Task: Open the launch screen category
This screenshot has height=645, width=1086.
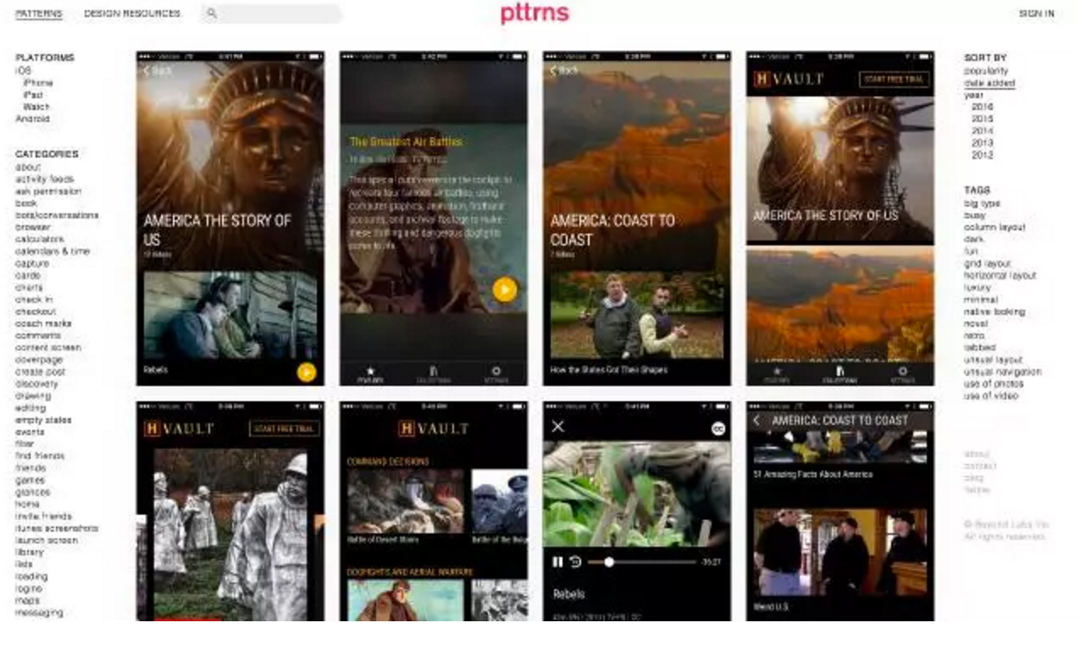Action: click(47, 540)
